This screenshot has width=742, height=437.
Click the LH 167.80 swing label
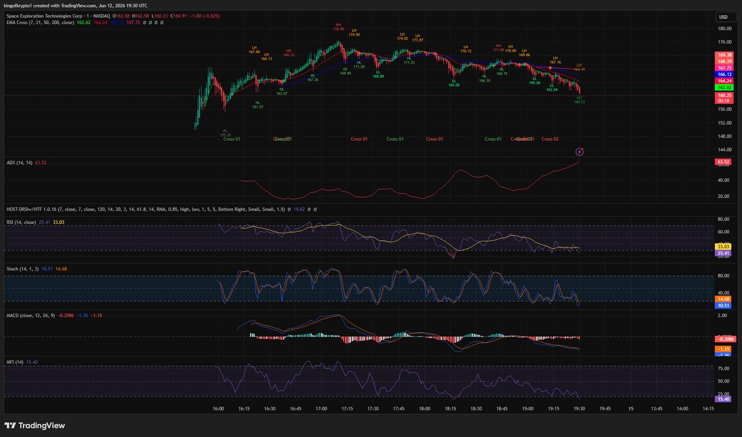[254, 50]
